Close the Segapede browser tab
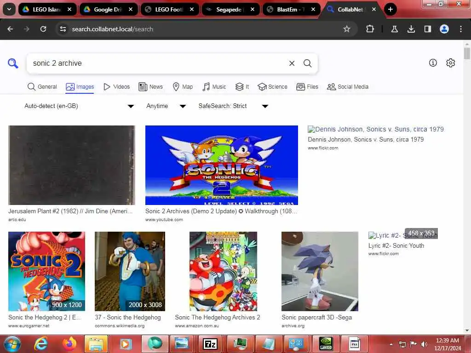Image resolution: width=471 pixels, height=353 pixels. (x=253, y=9)
